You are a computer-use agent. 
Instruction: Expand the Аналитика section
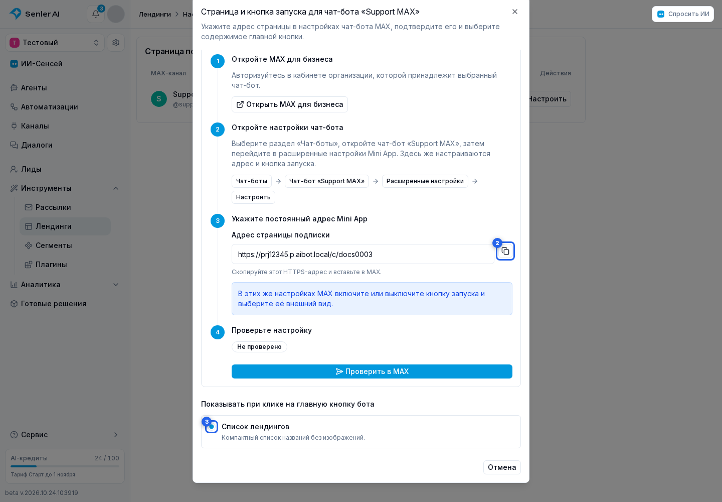65,285
